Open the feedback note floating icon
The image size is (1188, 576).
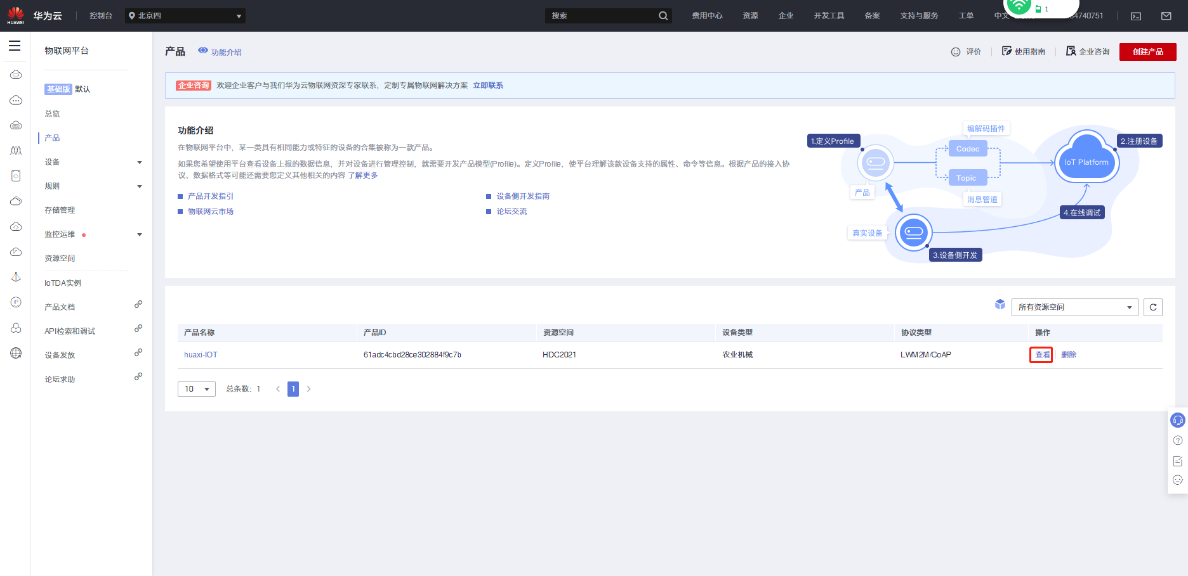point(1178,461)
